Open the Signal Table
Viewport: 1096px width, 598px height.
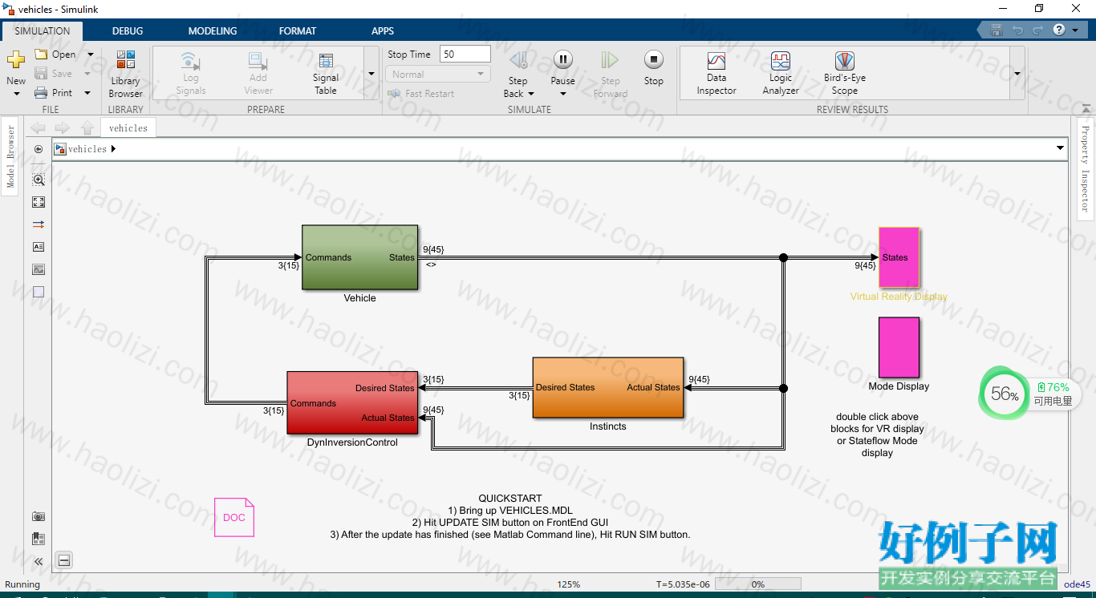coord(326,74)
